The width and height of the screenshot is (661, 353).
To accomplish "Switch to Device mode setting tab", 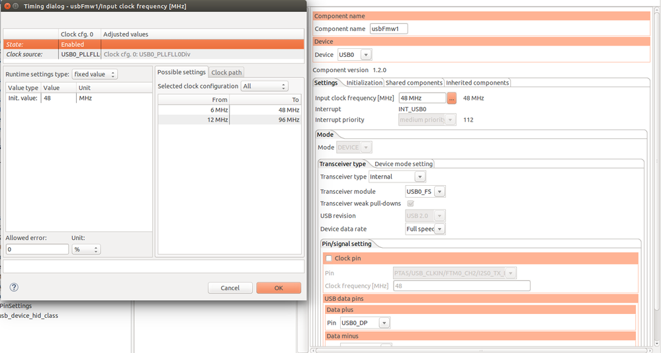I will click(x=404, y=164).
